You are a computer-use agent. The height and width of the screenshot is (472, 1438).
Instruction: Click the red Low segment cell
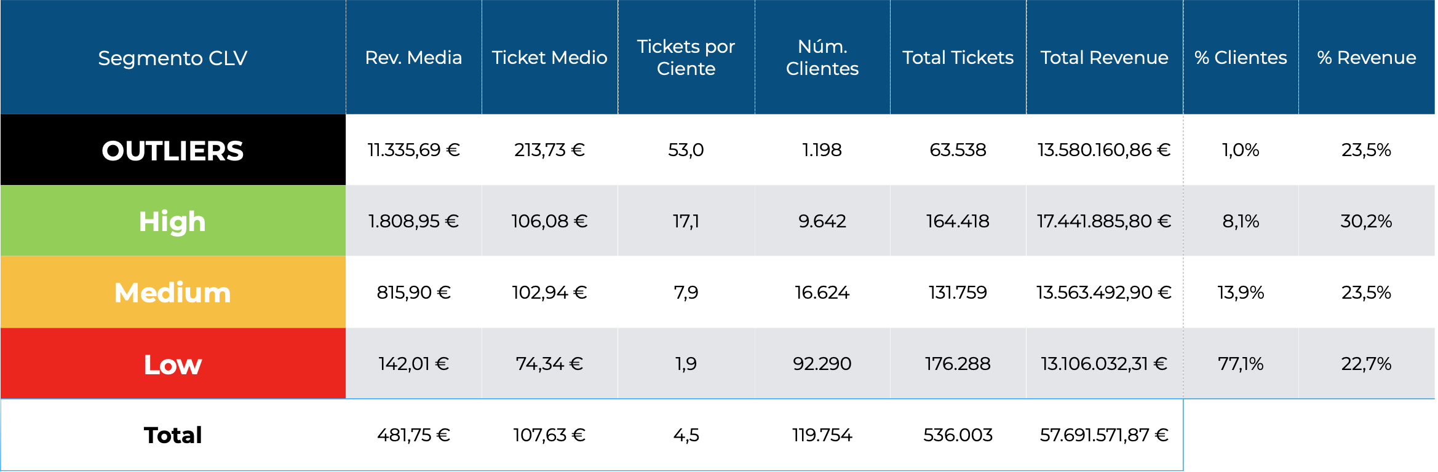[173, 364]
